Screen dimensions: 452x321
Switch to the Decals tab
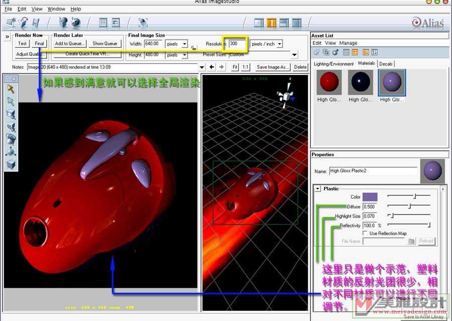[386, 64]
